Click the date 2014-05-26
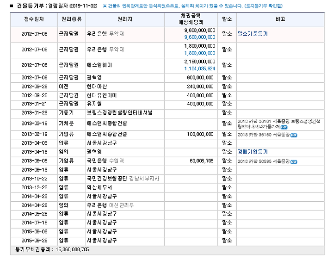The image size is (333, 260). tap(34, 214)
